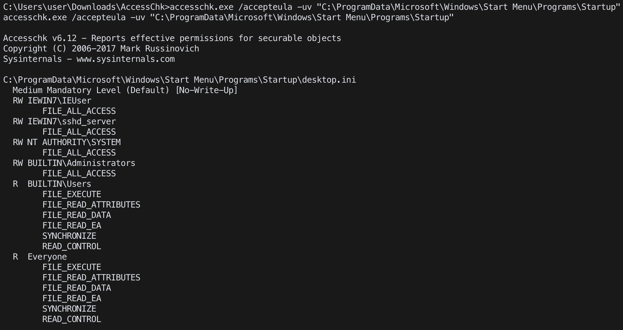
Task: Click FILE_READ_EA under Everyone
Action: (72, 298)
